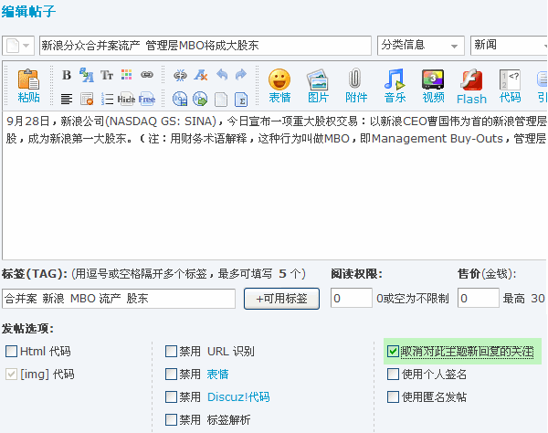Expand the 分类信息 dropdown

(x=420, y=46)
